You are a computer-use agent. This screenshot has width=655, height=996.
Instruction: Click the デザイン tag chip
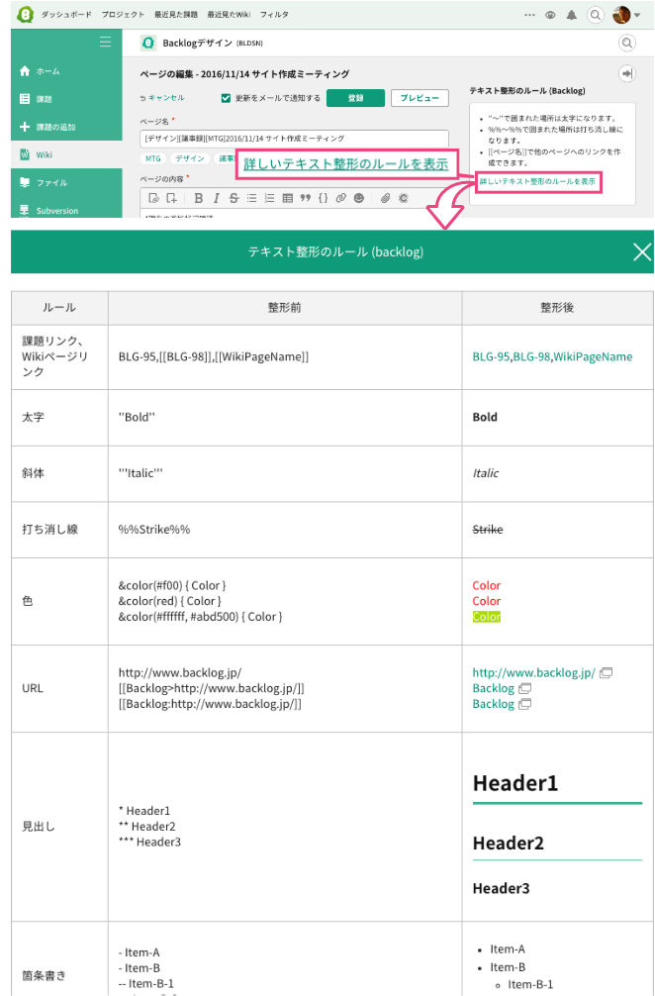point(190,158)
